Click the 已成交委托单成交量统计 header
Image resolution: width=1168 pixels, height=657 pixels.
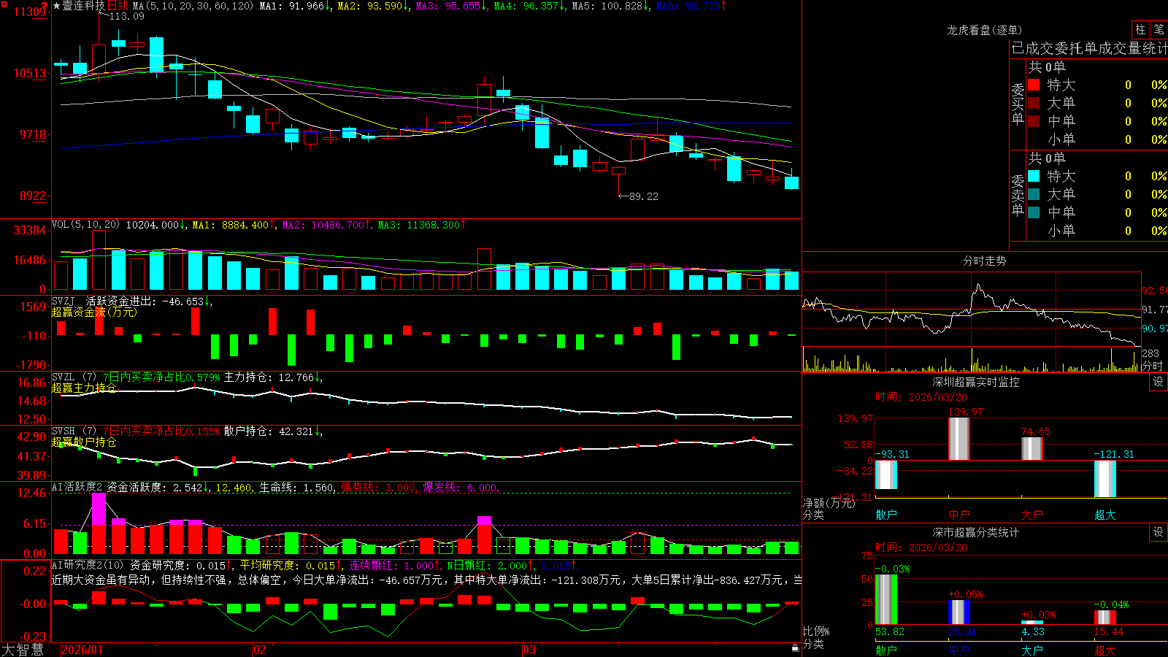[1089, 48]
